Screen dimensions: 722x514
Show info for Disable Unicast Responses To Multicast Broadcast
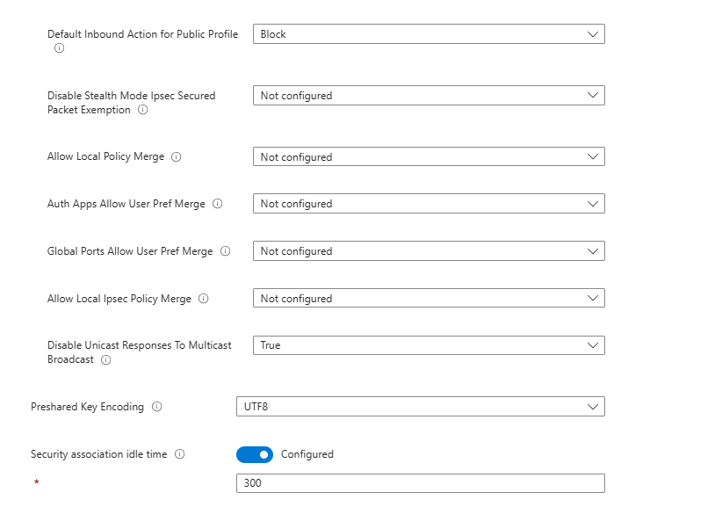tap(105, 360)
